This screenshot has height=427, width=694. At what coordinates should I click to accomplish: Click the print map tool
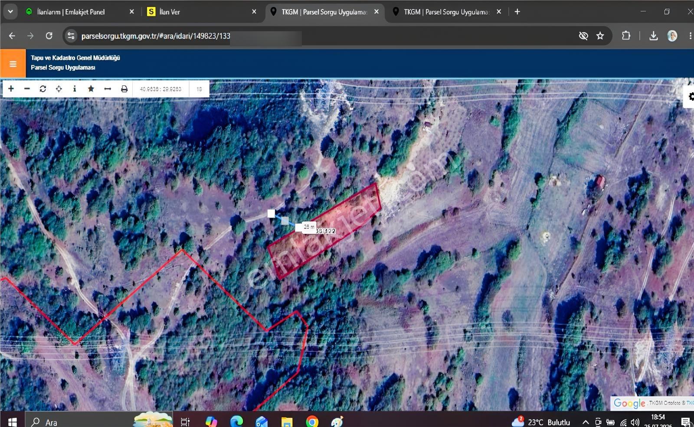click(x=124, y=89)
